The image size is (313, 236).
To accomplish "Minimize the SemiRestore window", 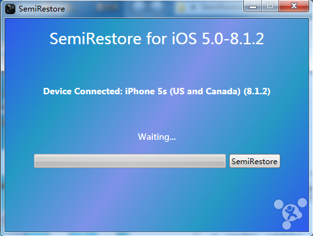I will click(x=253, y=6).
